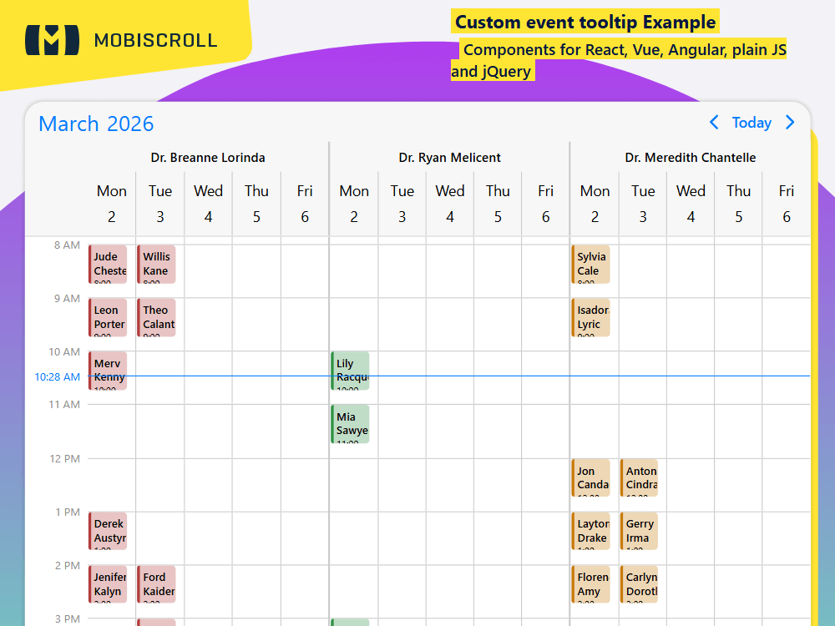
Task: Select the Today button
Action: [751, 123]
